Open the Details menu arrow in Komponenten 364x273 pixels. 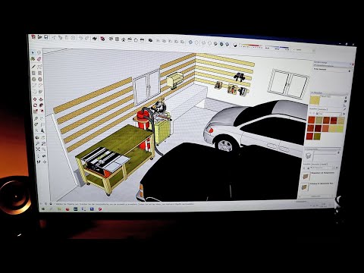(337, 168)
